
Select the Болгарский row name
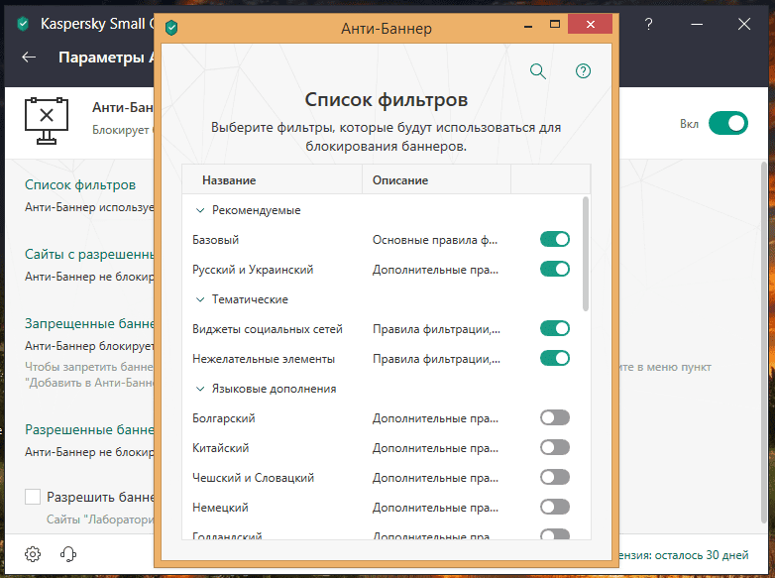click(x=223, y=418)
